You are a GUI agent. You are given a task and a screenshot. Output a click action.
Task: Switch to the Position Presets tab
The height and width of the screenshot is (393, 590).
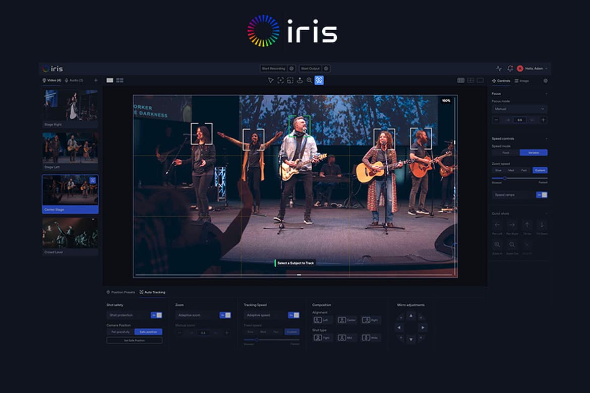tap(121, 292)
